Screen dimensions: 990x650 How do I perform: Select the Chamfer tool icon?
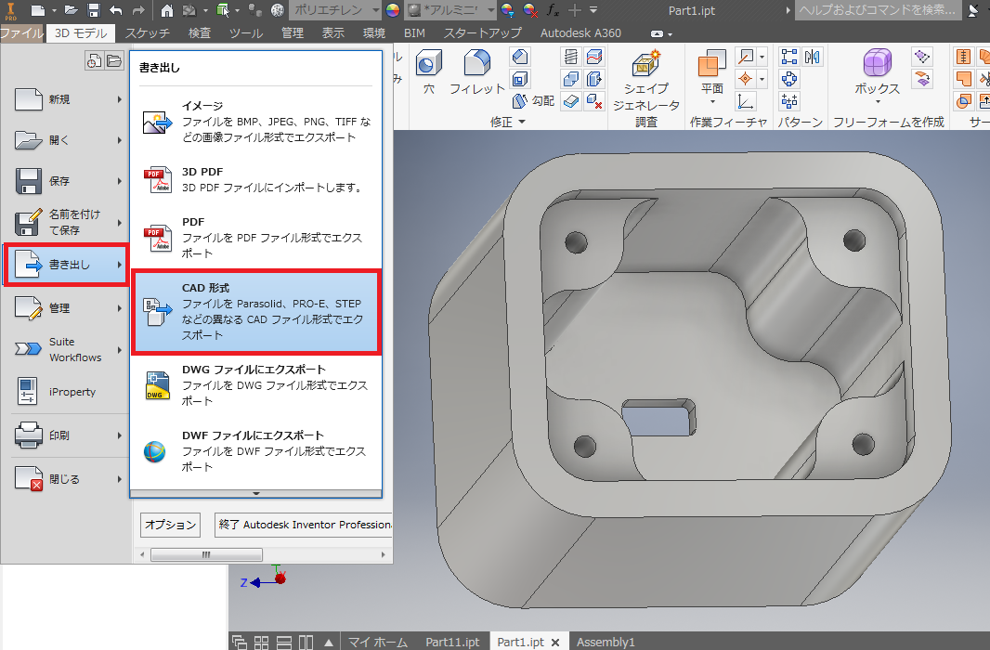[x=520, y=57]
